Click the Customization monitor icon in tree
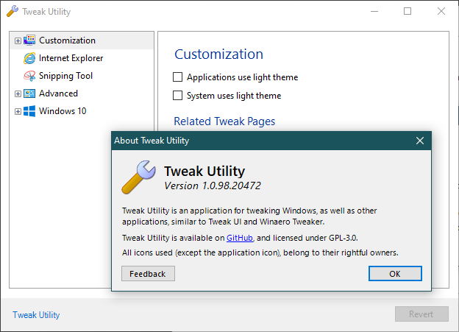Screen dimensions: 459x332 [x=29, y=40]
